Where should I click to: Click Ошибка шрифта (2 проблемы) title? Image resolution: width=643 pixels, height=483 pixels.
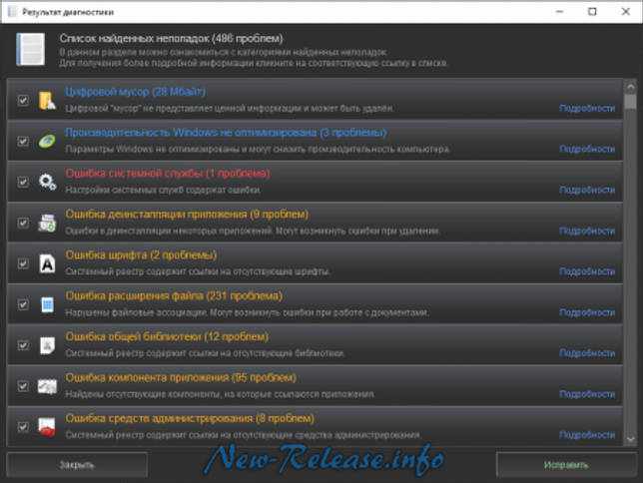click(141, 255)
